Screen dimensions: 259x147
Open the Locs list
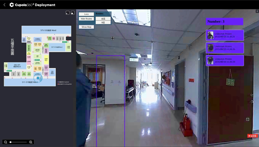coord(86,14)
